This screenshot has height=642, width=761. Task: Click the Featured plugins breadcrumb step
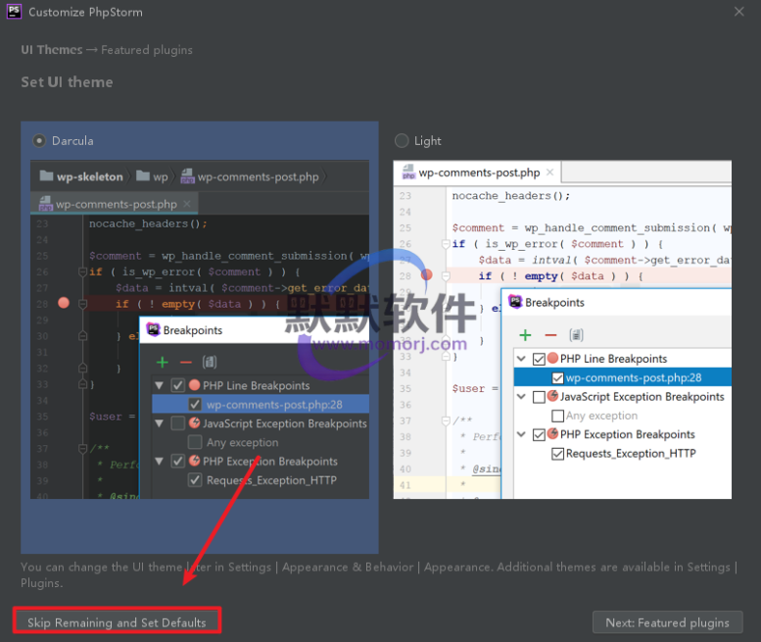(x=147, y=50)
